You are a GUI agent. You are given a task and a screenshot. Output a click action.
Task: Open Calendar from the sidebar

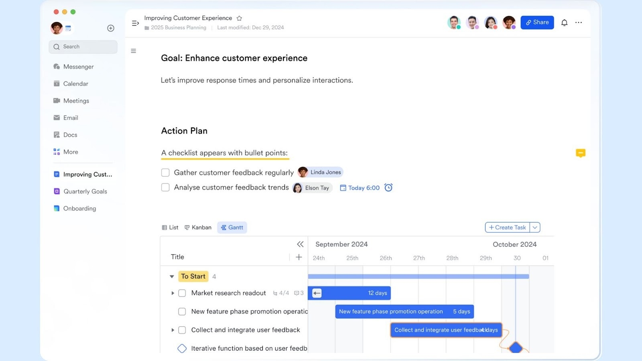(x=71, y=83)
